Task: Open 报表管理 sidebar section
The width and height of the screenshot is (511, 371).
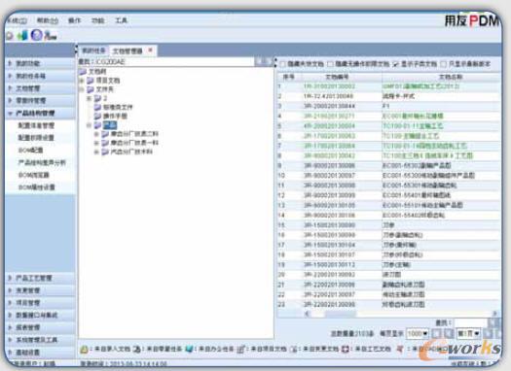Action: [x=40, y=327]
